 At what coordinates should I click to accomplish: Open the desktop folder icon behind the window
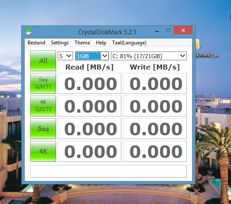[198, 44]
